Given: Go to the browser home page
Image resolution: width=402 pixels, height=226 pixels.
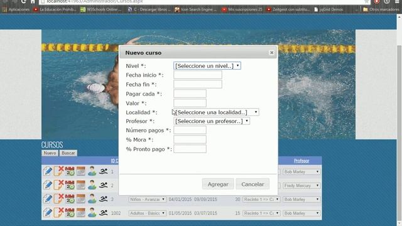Looking at the screenshot, I should coord(33,1).
